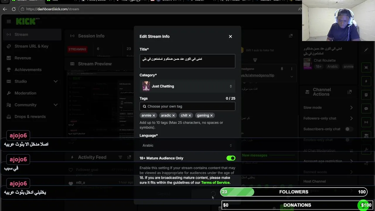Pop out the Channel Actions panel
The width and height of the screenshot is (375, 211).
350,92
